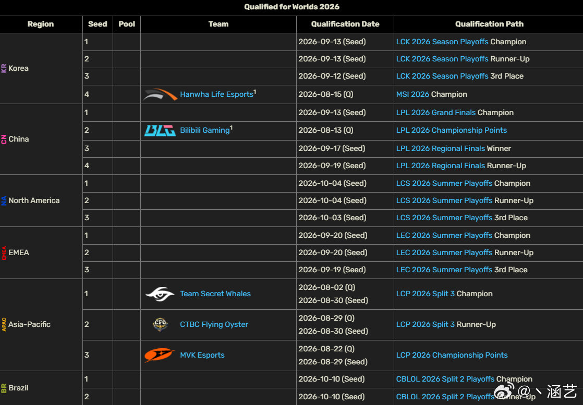Click the Qualified for Worlds 2026 title
This screenshot has height=405, width=583.
click(x=291, y=7)
